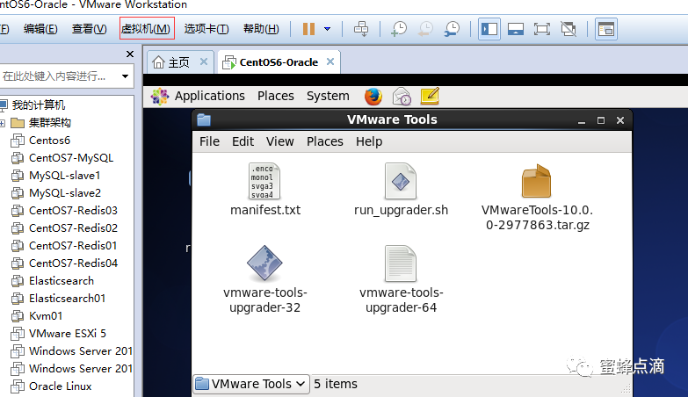Click the folder icon in the VMware Tools title bar
This screenshot has width=688, height=397.
coord(204,119)
